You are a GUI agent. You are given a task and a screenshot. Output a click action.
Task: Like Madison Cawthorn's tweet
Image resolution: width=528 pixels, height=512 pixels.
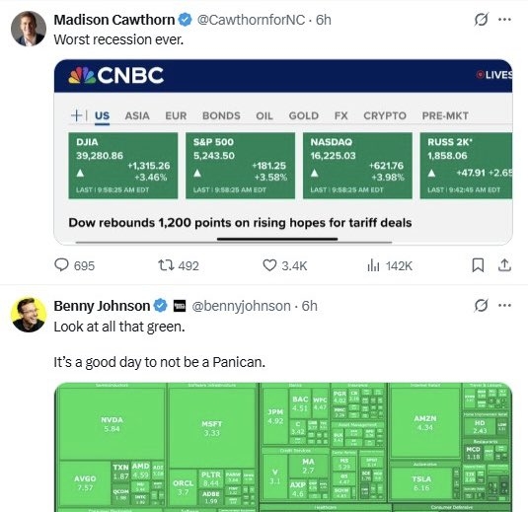284,265
